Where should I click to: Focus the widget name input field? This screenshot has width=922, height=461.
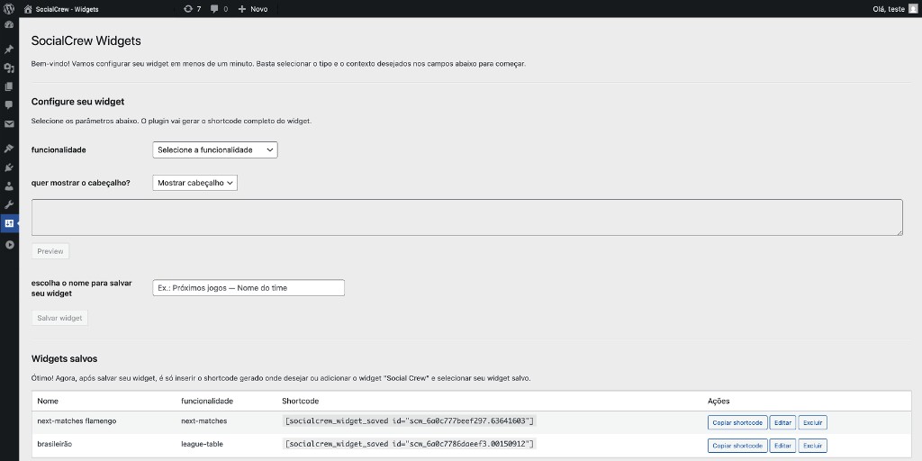(x=249, y=288)
